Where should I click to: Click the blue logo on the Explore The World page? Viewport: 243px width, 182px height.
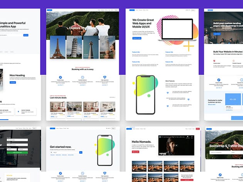[49, 10]
